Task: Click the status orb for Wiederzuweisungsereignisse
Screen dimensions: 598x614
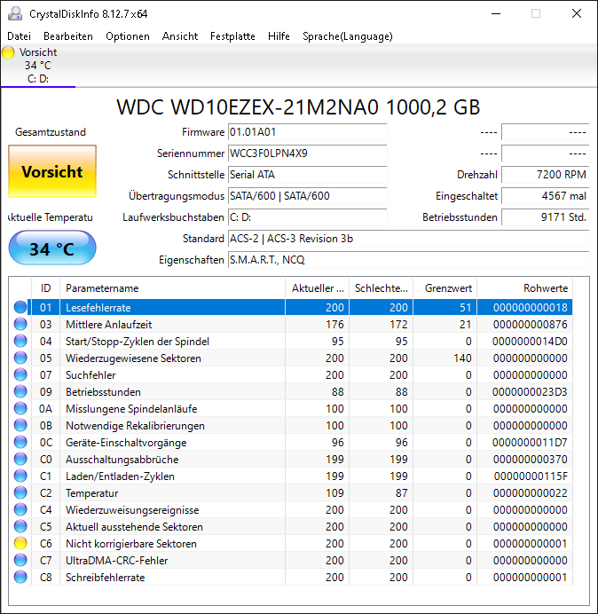Action: (x=20, y=509)
